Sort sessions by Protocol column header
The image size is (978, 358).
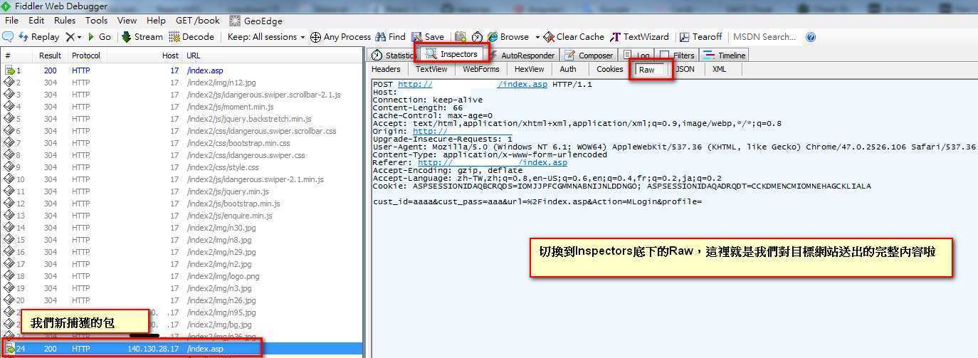point(86,56)
